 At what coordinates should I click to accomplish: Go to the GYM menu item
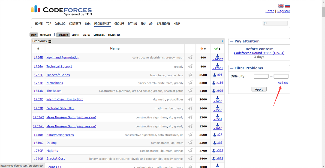point(88,24)
